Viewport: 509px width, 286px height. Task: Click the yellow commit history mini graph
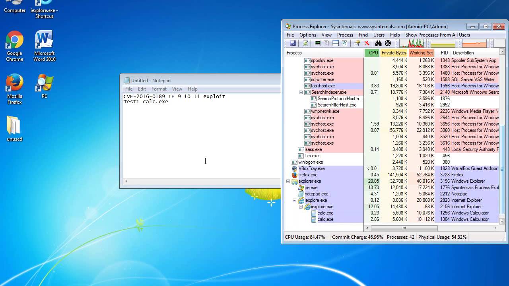tap(443, 43)
